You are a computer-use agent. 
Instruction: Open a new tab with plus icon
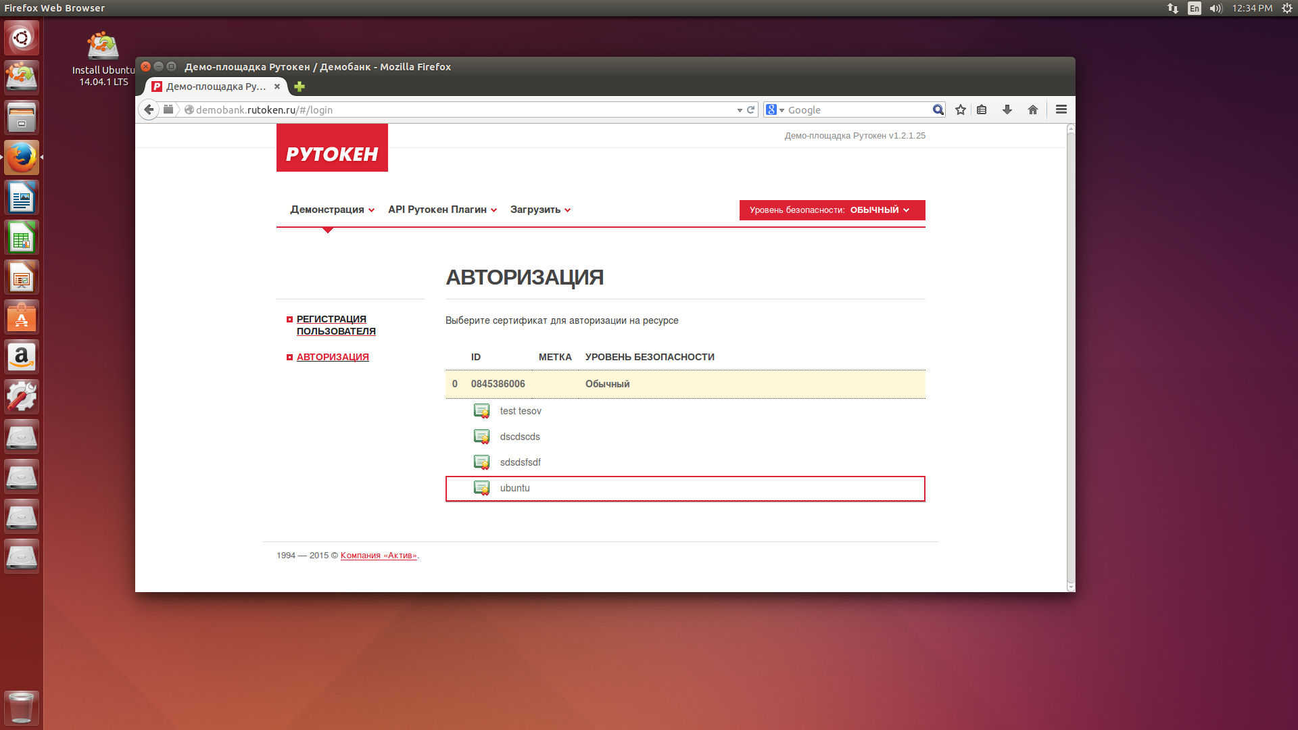tap(299, 87)
